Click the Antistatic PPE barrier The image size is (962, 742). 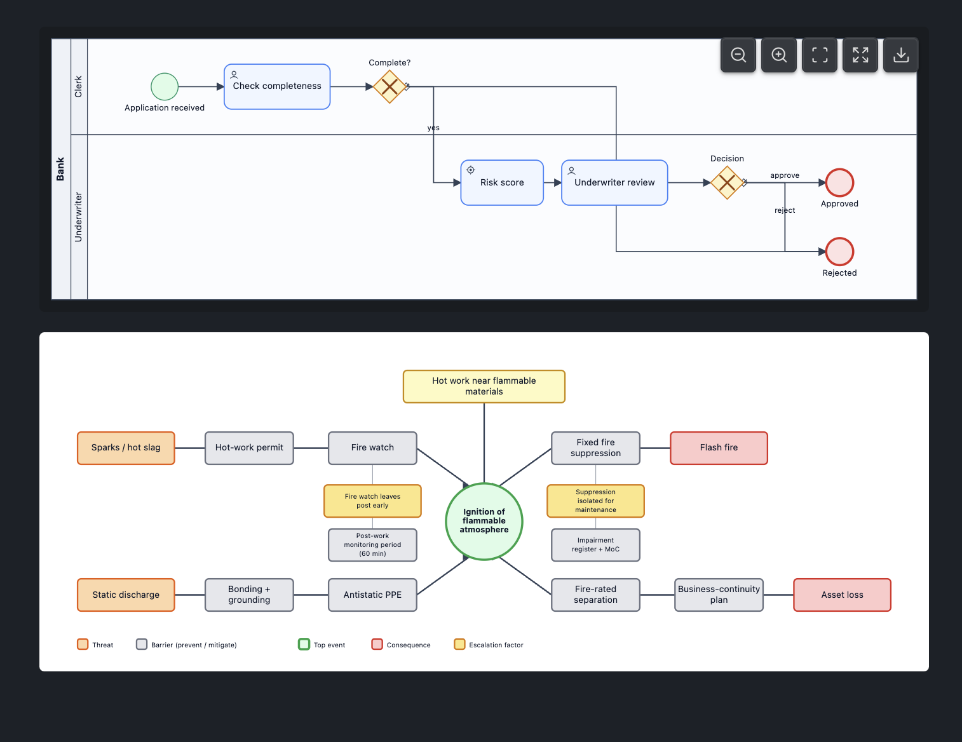372,595
